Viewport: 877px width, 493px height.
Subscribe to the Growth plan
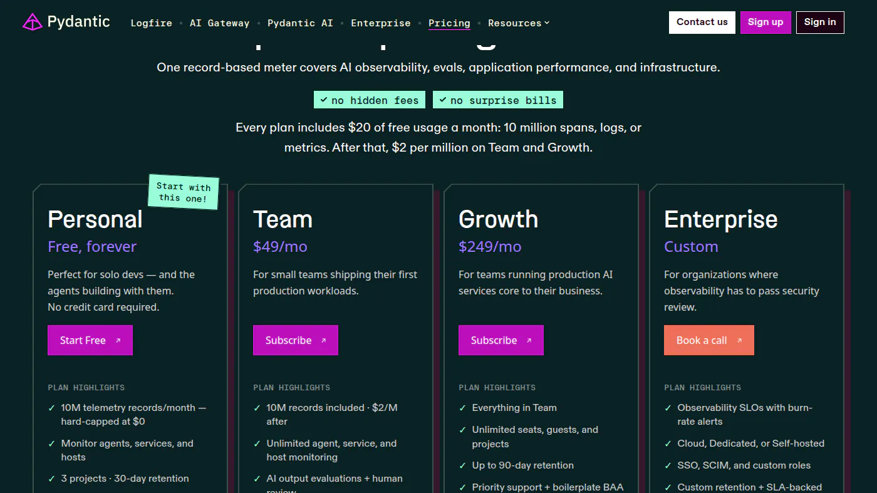pos(501,340)
